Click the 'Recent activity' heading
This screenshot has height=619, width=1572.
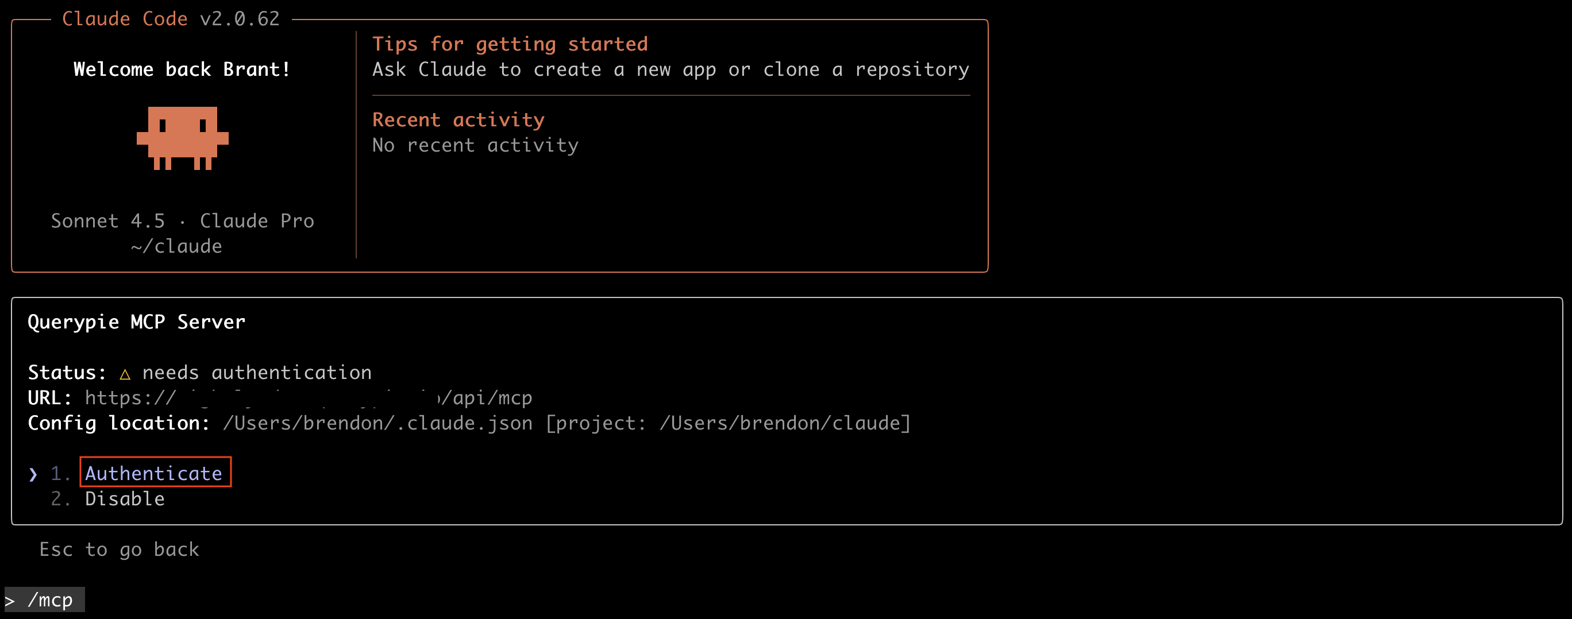(x=458, y=119)
